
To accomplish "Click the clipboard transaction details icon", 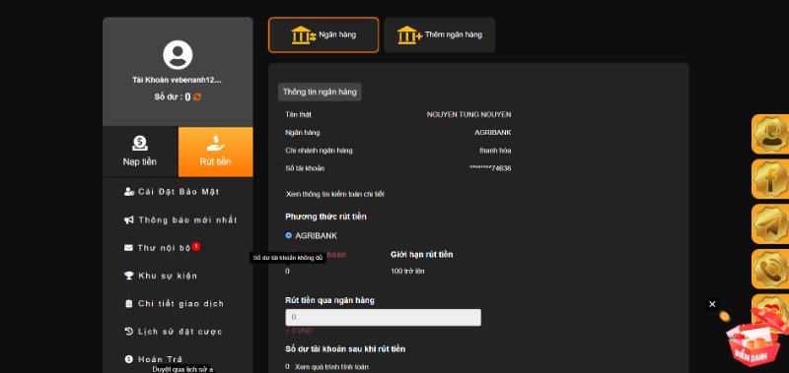I will 128,304.
